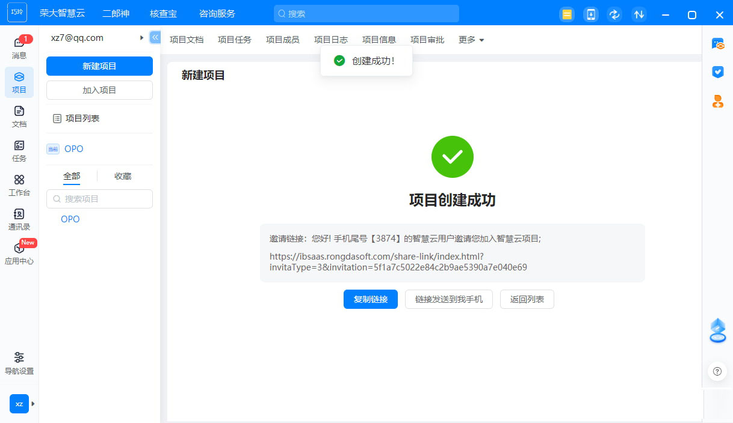Expand the xz7@qq.com account arrow

141,38
